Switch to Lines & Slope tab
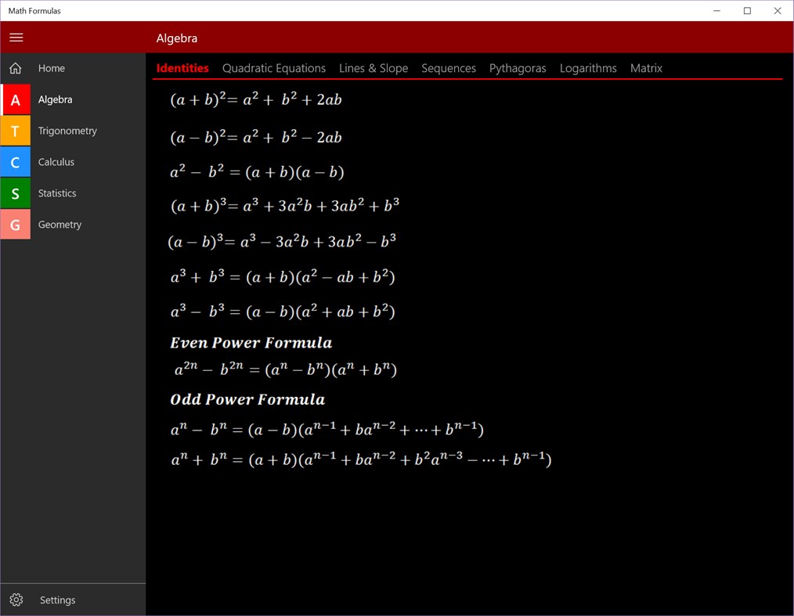 point(374,68)
